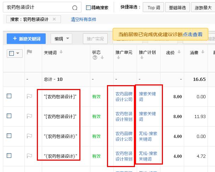Click 出价 4.00 in the 4.72 row

pos(177,156)
